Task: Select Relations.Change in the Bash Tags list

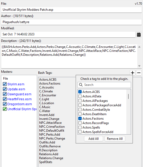Action: click(51, 158)
